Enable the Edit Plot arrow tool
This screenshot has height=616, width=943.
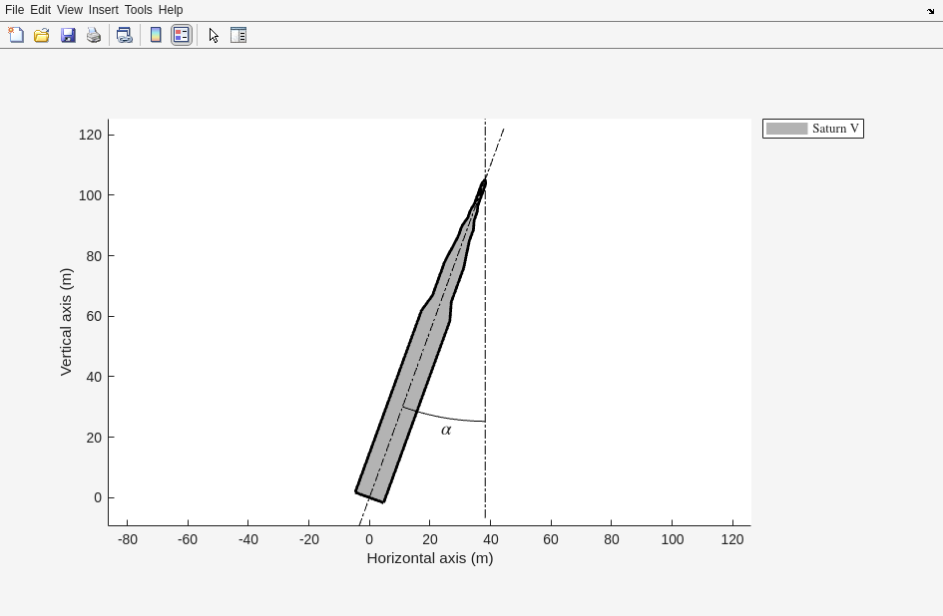pos(214,35)
